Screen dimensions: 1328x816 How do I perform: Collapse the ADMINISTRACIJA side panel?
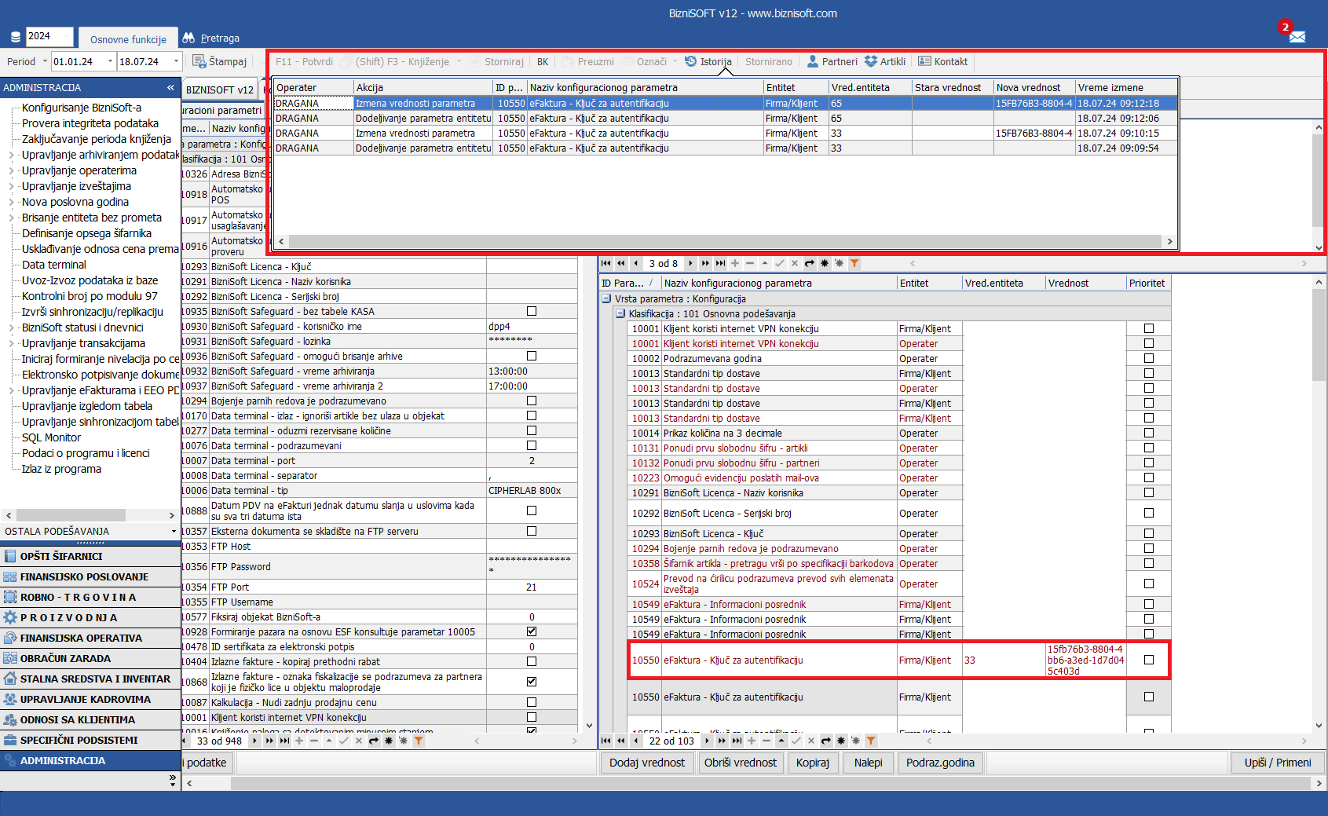point(170,88)
